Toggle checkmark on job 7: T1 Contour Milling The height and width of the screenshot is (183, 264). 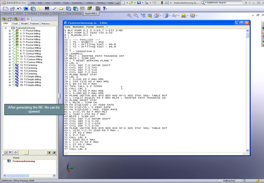coord(14,48)
